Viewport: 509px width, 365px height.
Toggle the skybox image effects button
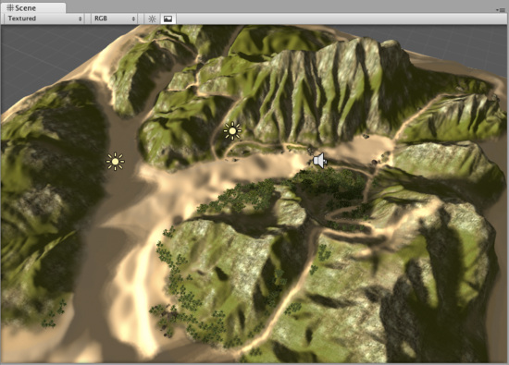pyautogui.click(x=168, y=18)
